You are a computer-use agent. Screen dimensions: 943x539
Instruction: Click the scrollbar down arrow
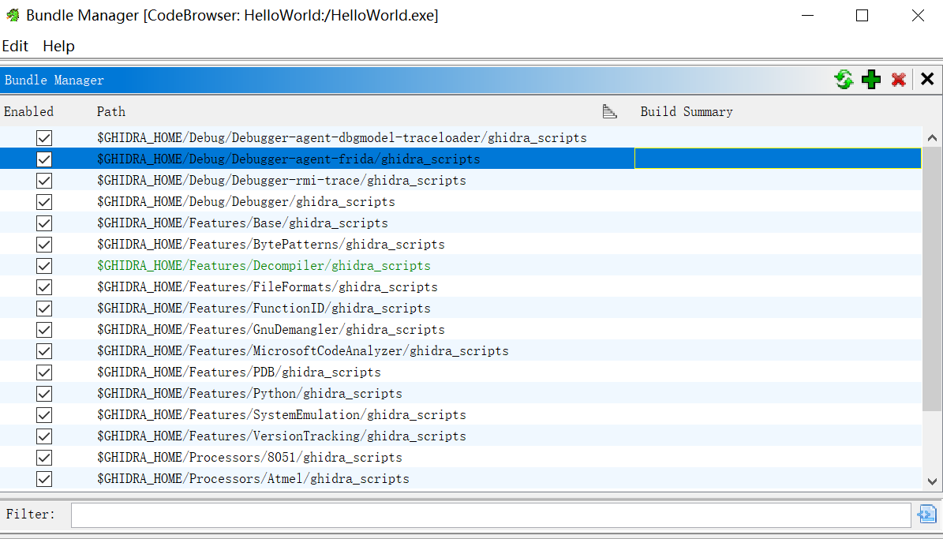(x=932, y=481)
